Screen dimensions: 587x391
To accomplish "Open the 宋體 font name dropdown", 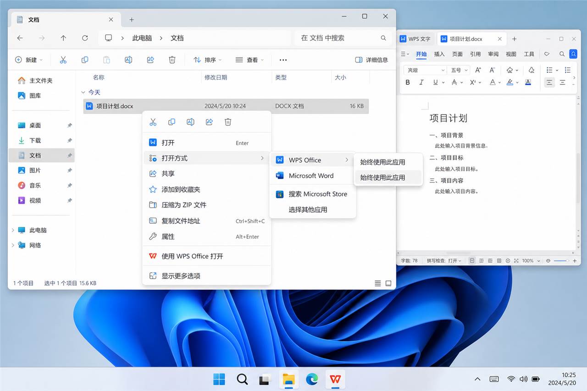I will tap(425, 70).
